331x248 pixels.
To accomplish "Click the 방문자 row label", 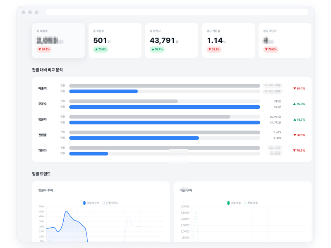I will (x=43, y=119).
